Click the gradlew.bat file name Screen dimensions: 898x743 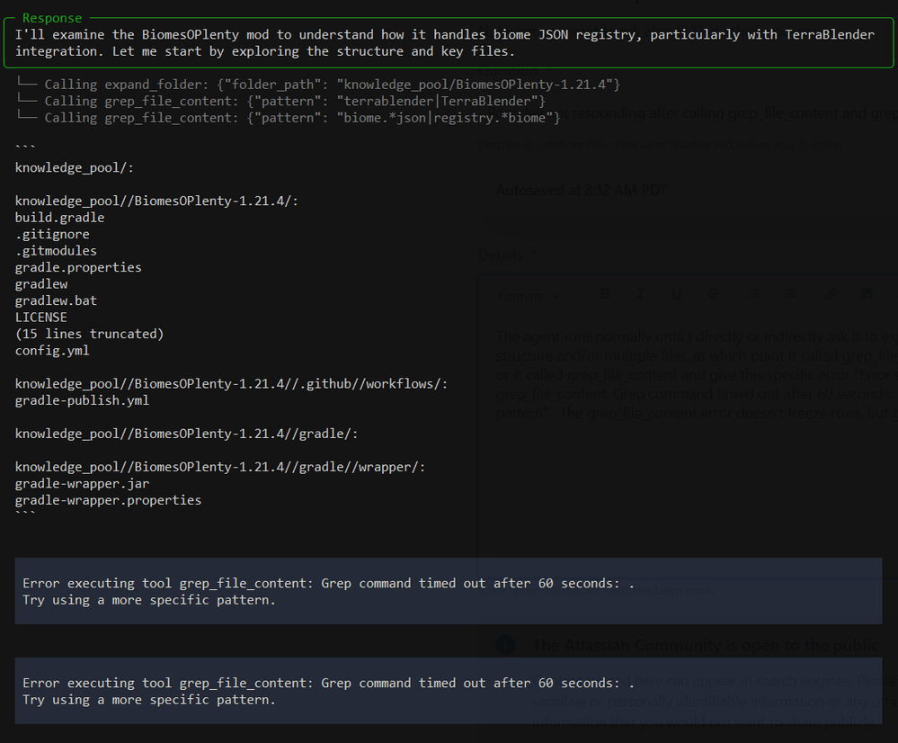(x=56, y=301)
